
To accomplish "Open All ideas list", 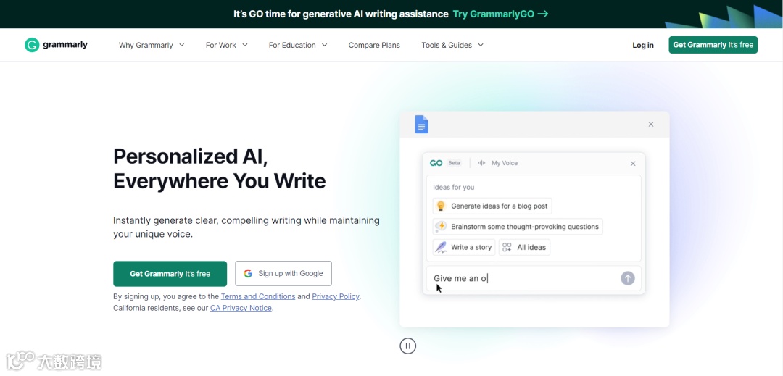I will pyautogui.click(x=524, y=247).
